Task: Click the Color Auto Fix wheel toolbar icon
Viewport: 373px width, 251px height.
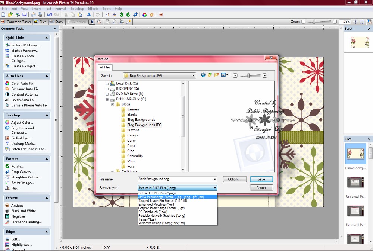Action: coord(144,15)
